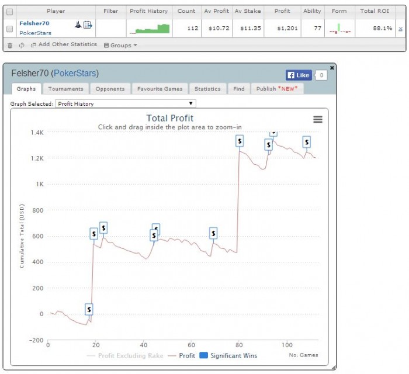Click the shark icon beside Felsher70
409x374 pixels.
[x=78, y=25]
